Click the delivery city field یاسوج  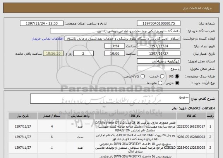pos(159,69)
